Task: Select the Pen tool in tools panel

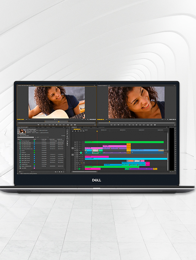Action: pos(67,142)
